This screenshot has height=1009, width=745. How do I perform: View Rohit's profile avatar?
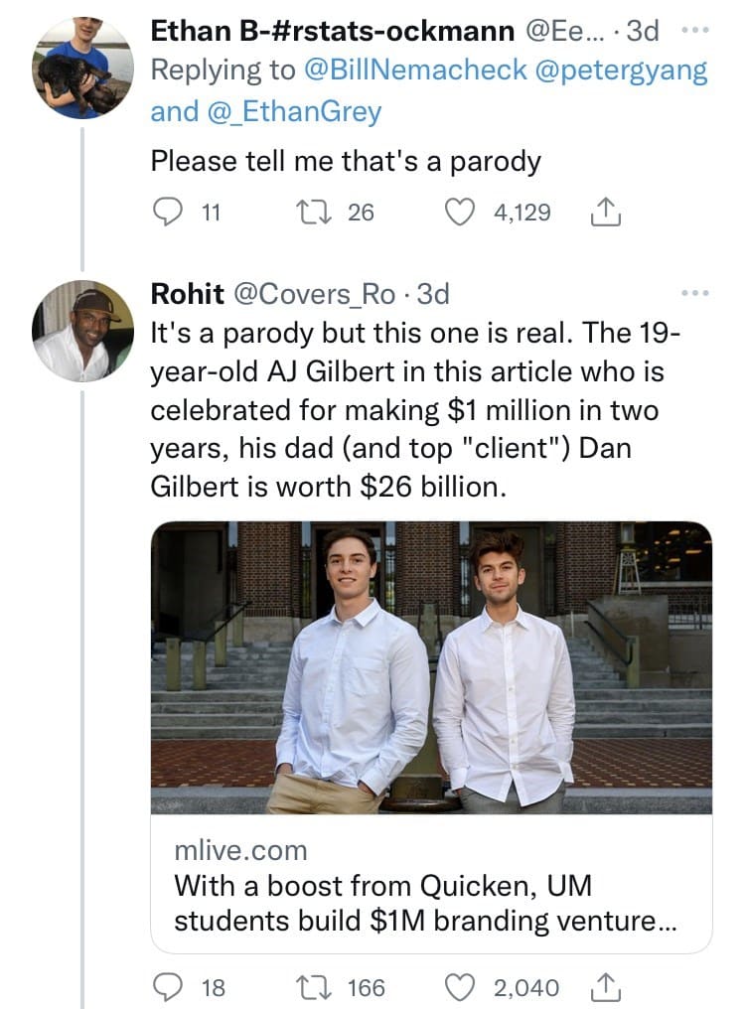82,331
